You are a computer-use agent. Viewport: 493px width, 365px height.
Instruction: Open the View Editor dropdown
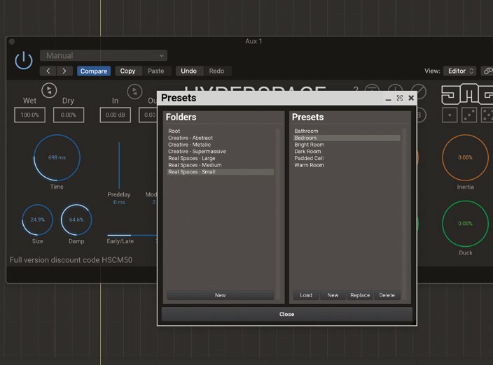461,71
